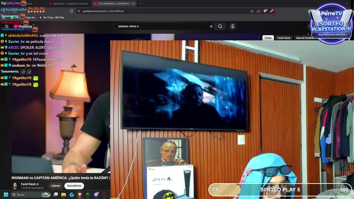Click the PerreTV Sorteo PlayStation 5 badge
354x199 pixels.
click(331, 24)
